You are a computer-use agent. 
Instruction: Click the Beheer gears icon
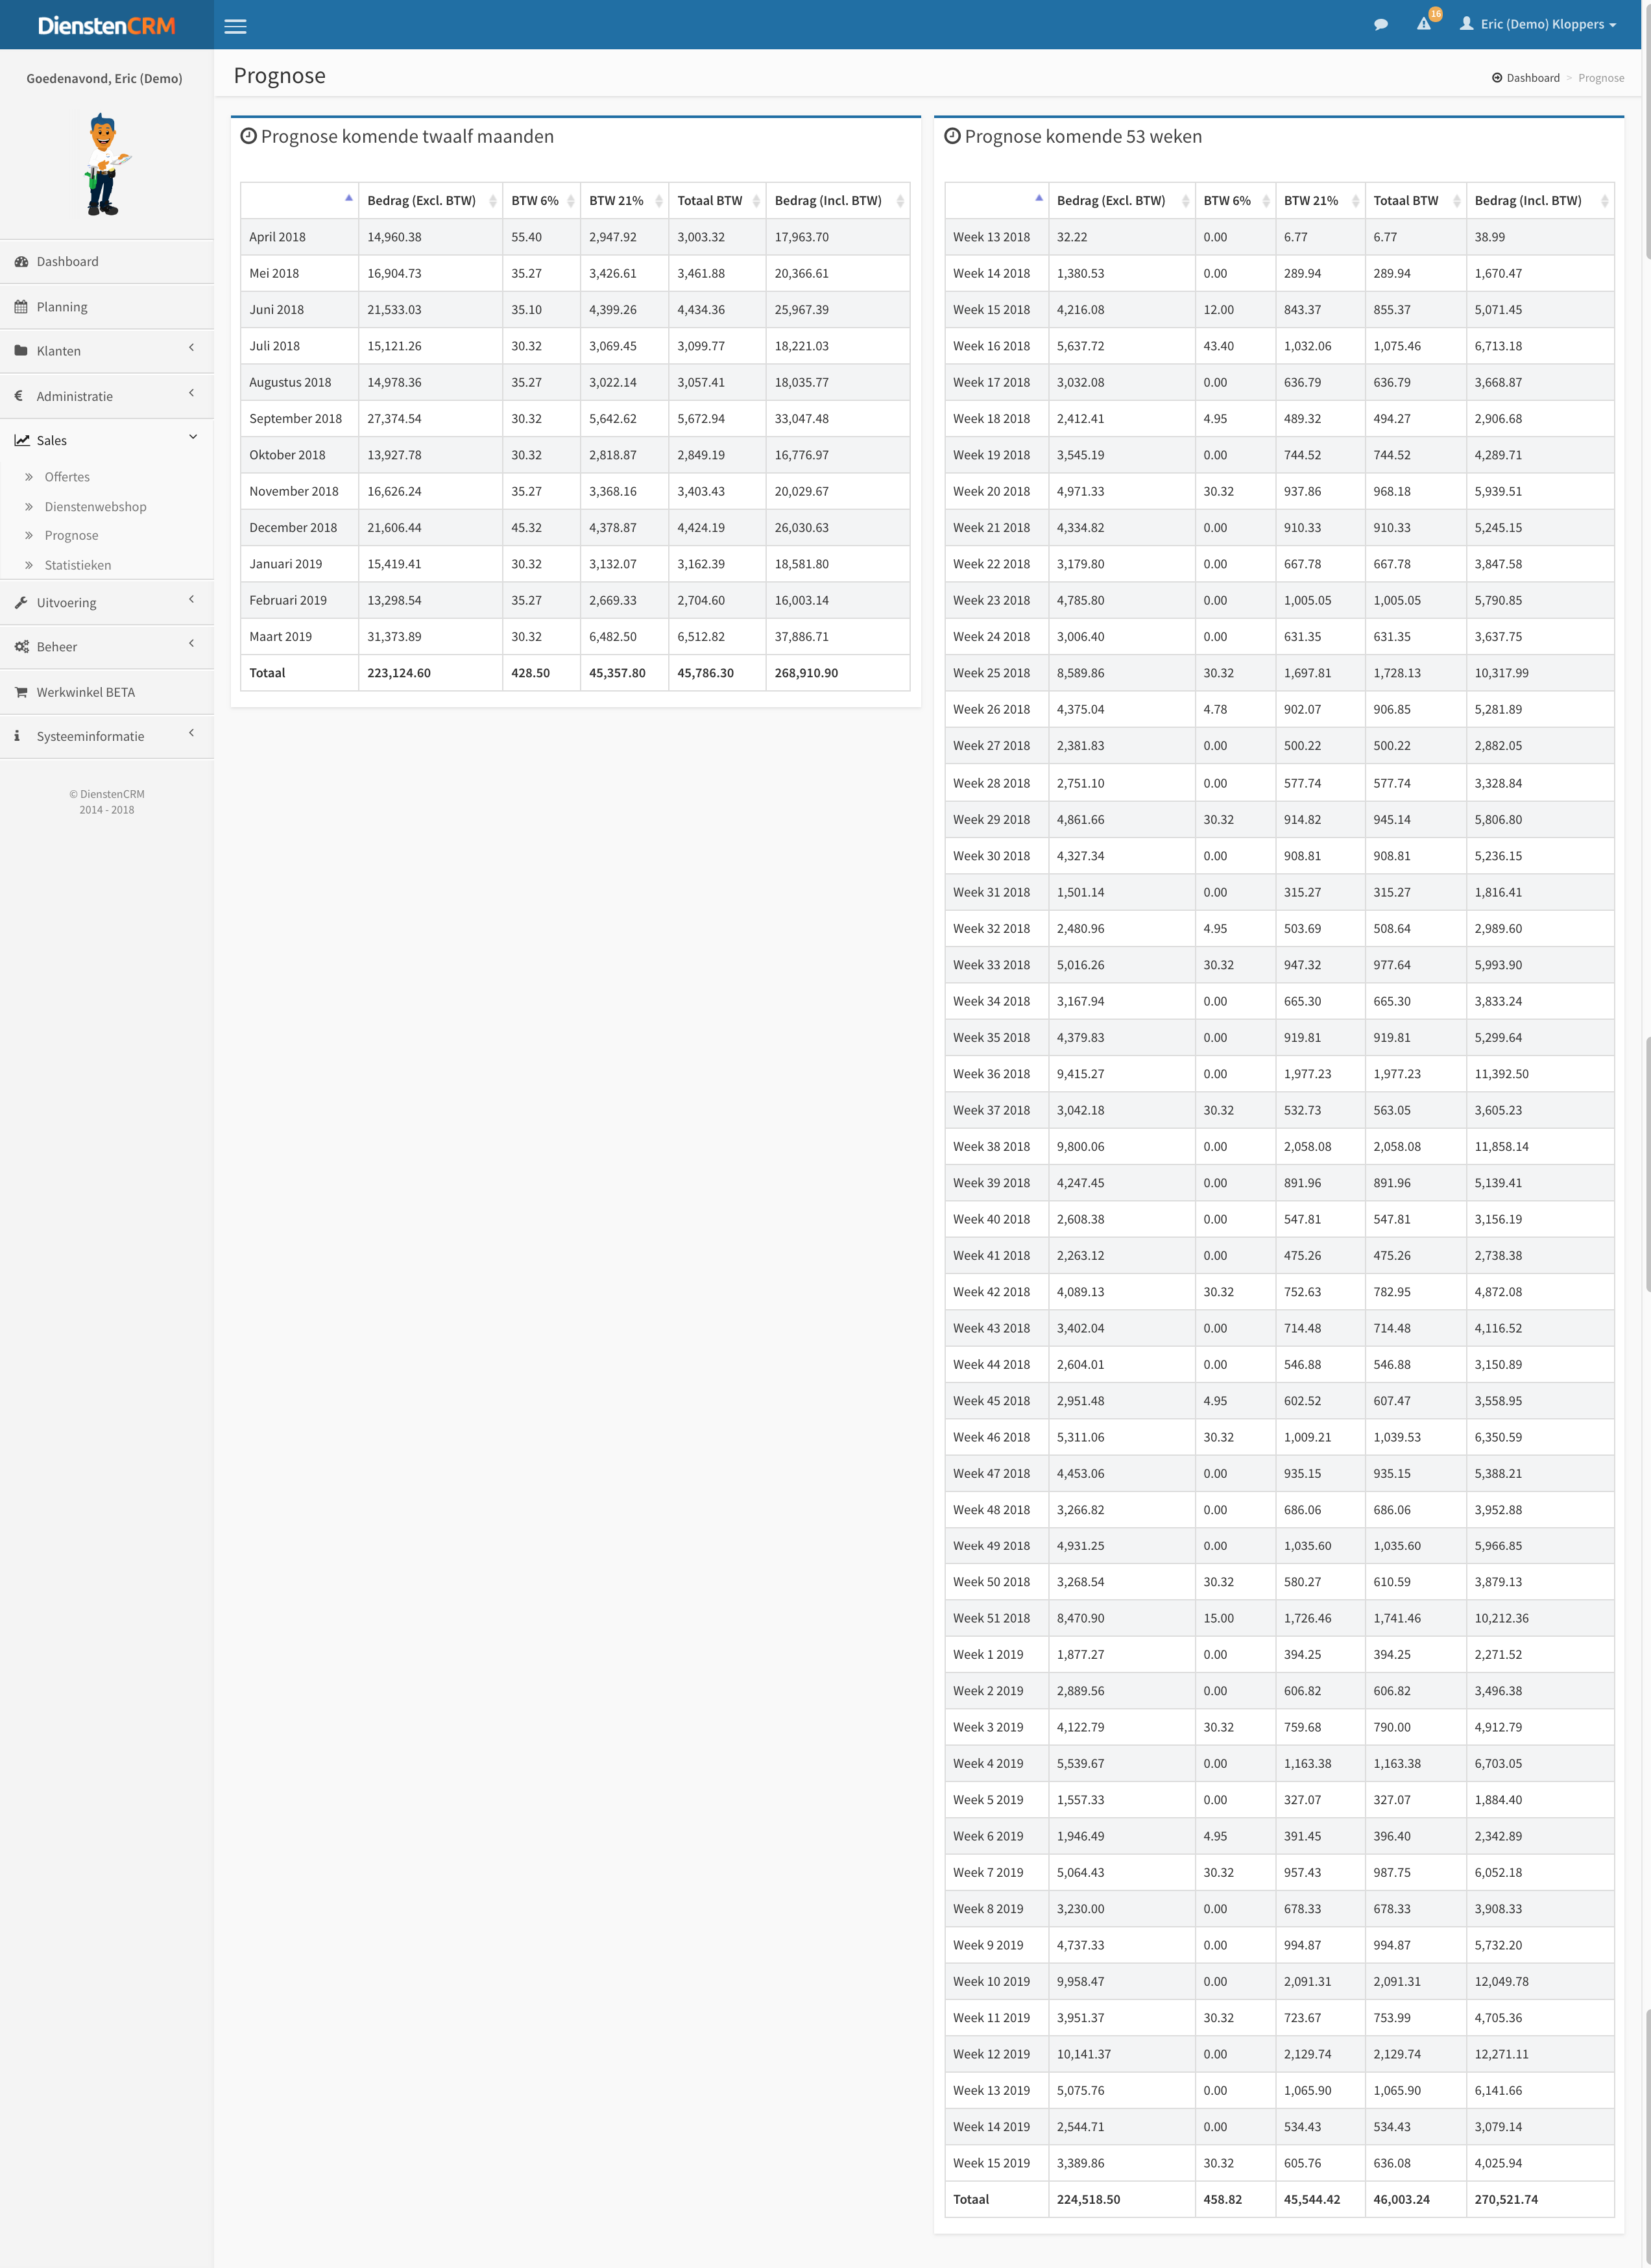point(21,647)
